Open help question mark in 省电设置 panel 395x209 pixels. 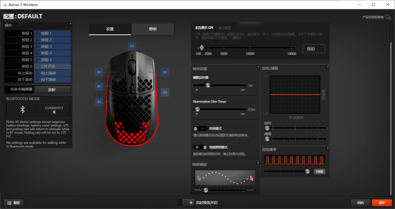click(258, 67)
